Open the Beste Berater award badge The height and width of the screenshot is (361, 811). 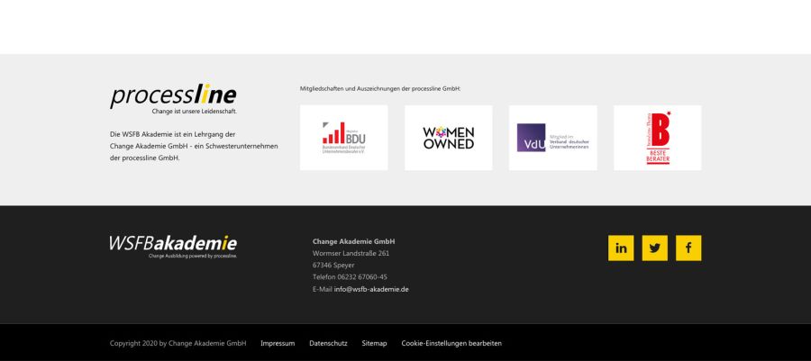click(658, 138)
